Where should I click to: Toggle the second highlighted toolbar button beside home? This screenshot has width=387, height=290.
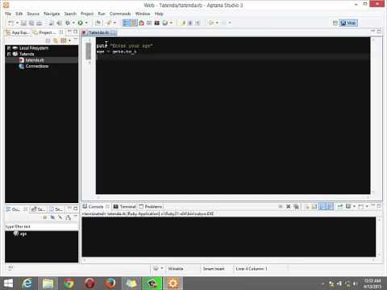[x=134, y=23]
